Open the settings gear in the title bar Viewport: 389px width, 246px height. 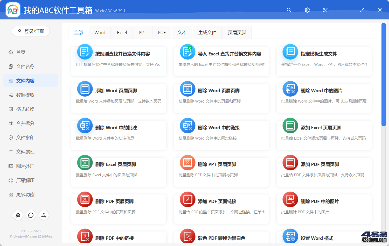click(x=307, y=10)
